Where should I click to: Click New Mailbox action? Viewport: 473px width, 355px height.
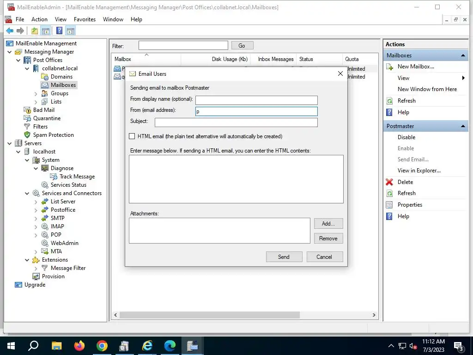point(416,67)
